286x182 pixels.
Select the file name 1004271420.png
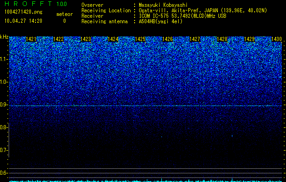point(24,12)
